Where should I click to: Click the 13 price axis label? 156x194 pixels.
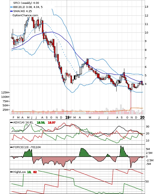[146, 7]
